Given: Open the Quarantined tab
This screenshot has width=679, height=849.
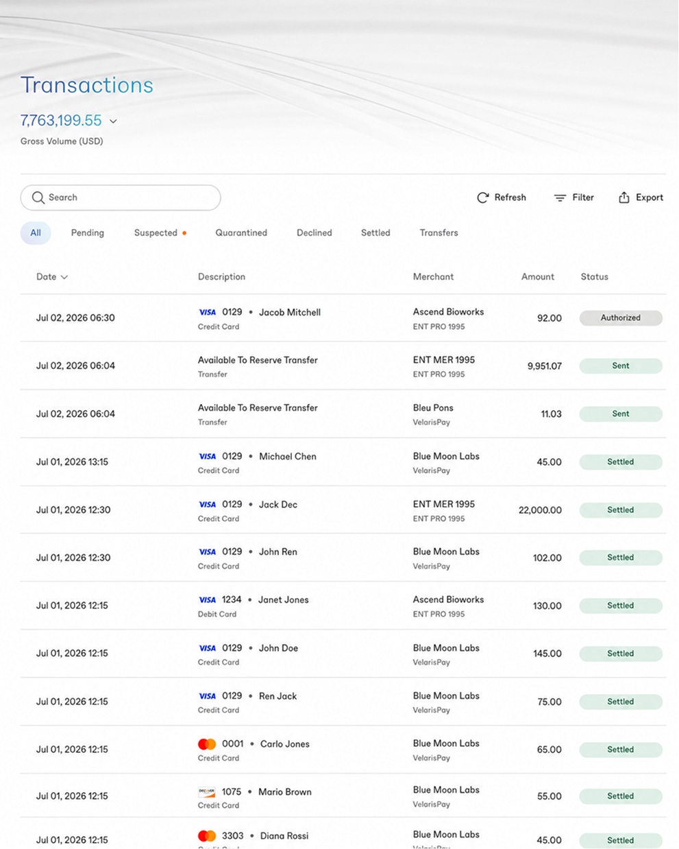Looking at the screenshot, I should (241, 233).
